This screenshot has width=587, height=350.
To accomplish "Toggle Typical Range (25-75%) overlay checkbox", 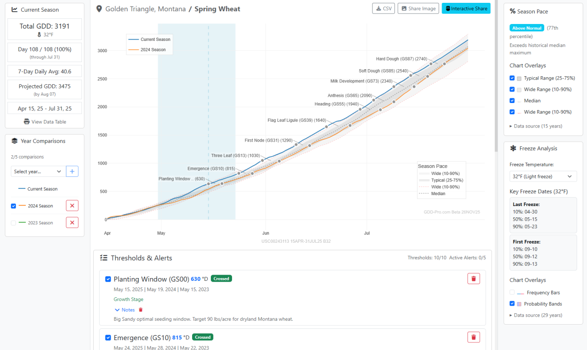I will click(512, 78).
